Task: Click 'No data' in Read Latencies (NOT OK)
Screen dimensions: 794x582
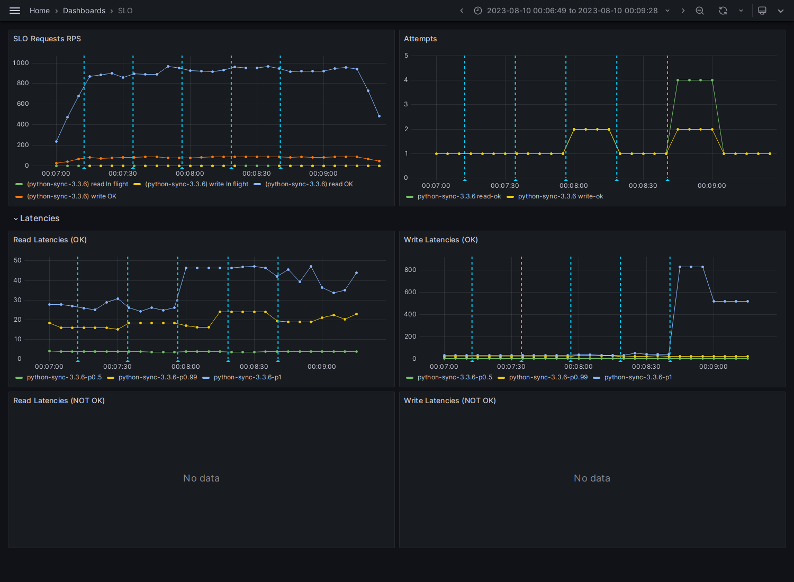Action: point(201,478)
